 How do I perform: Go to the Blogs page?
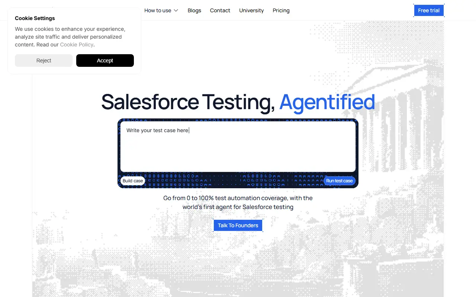(194, 10)
